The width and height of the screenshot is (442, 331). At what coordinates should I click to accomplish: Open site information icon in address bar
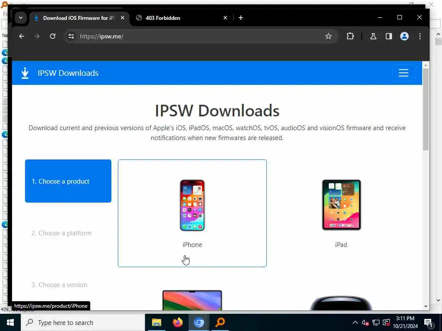[71, 36]
